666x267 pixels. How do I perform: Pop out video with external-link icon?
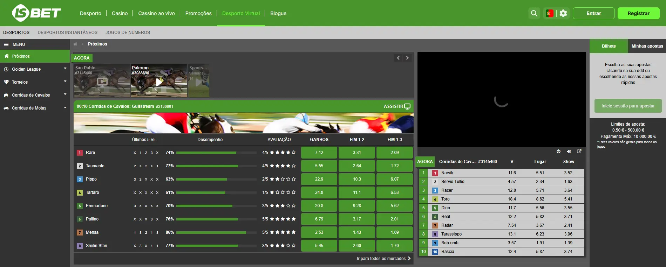click(579, 152)
